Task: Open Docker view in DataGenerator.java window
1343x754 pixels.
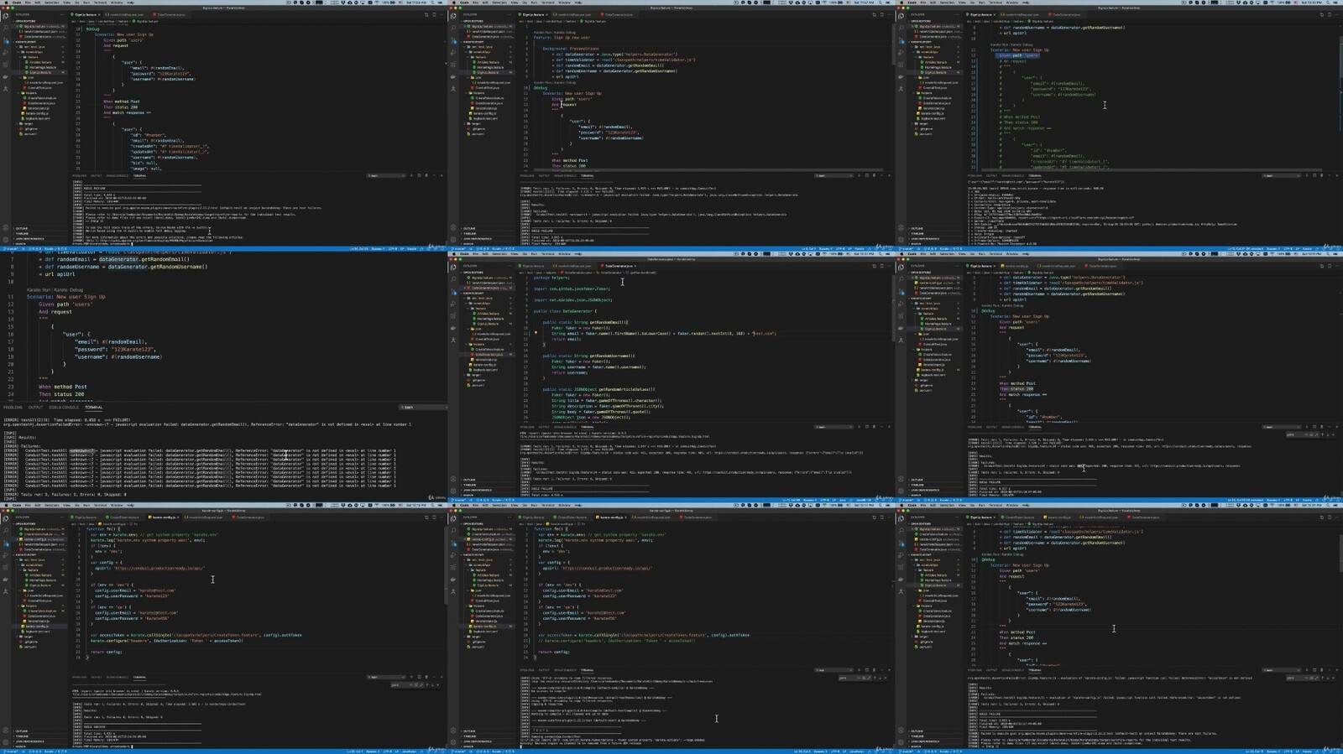Action: click(x=453, y=328)
